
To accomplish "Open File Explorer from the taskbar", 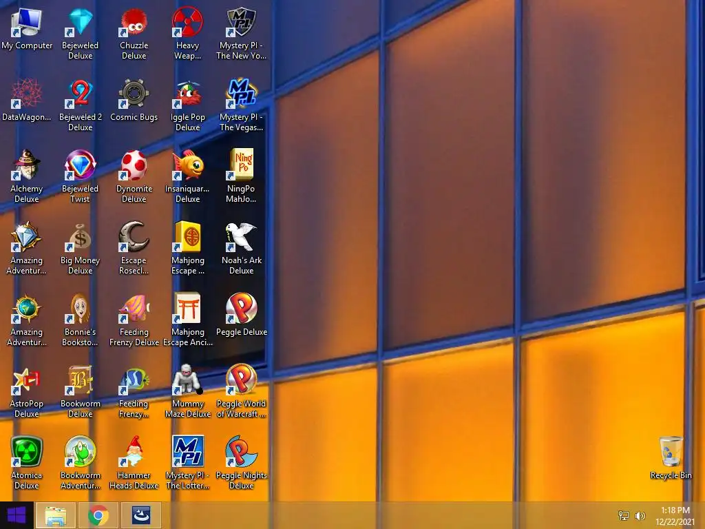I will (x=56, y=515).
